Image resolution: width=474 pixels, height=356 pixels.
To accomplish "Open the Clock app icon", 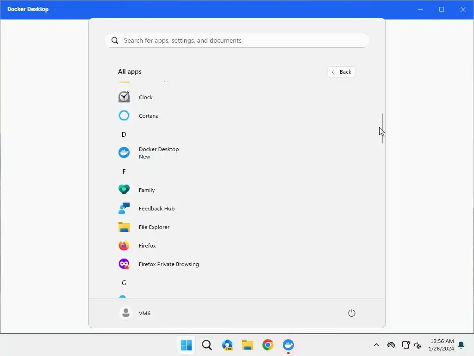I will 124,97.
